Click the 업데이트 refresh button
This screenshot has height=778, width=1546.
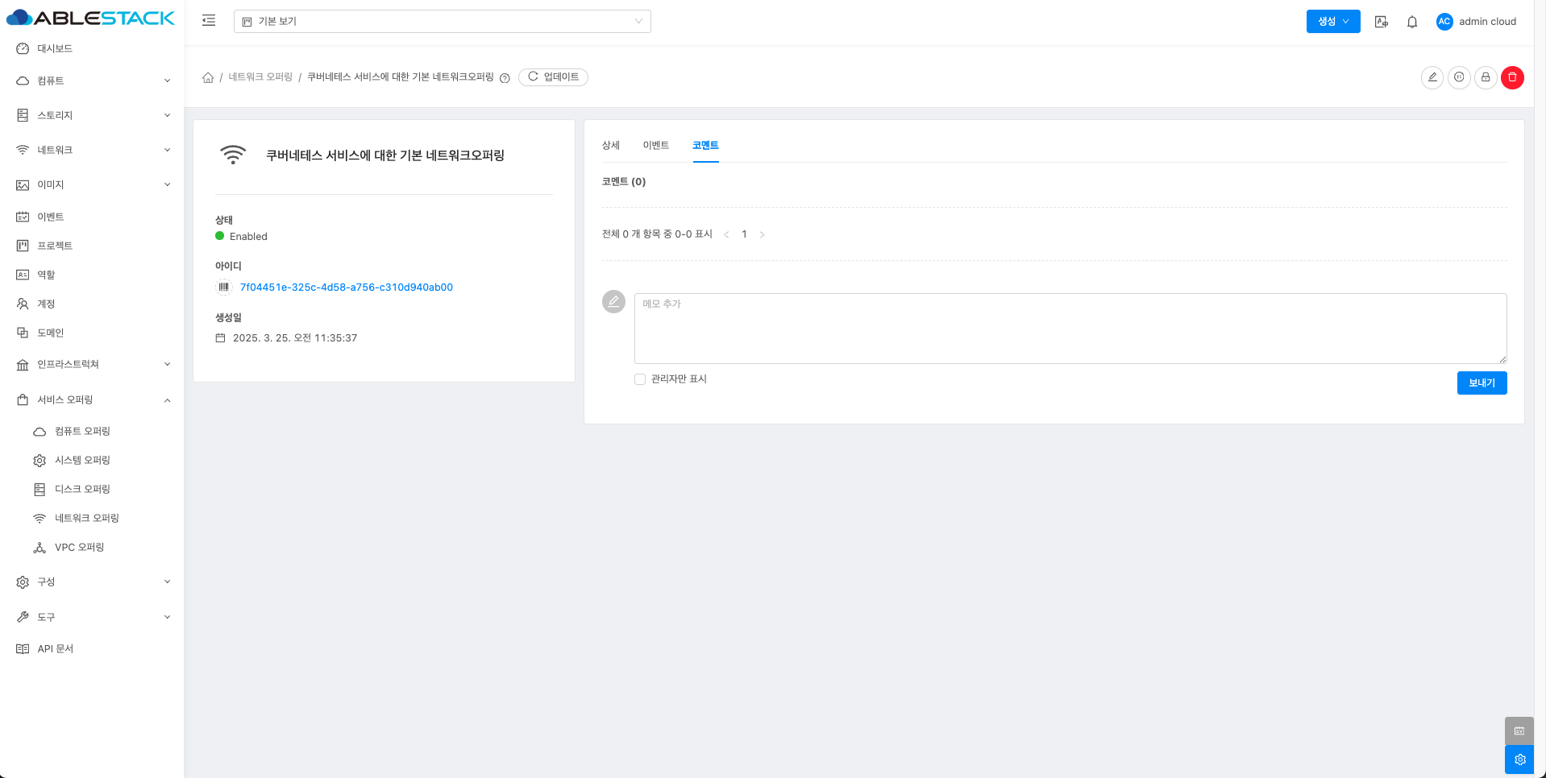pyautogui.click(x=553, y=77)
